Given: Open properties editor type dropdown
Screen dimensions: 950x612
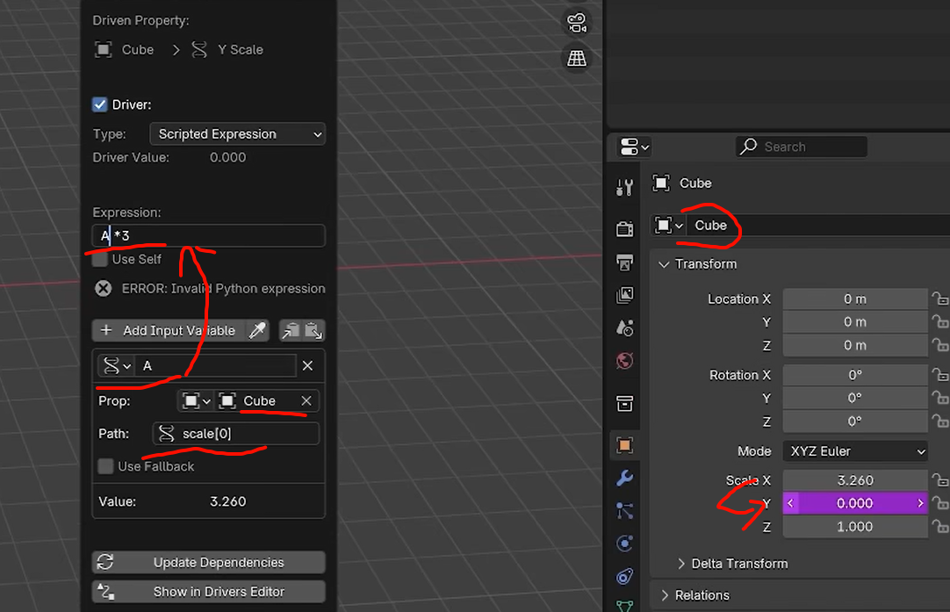Looking at the screenshot, I should coord(634,147).
